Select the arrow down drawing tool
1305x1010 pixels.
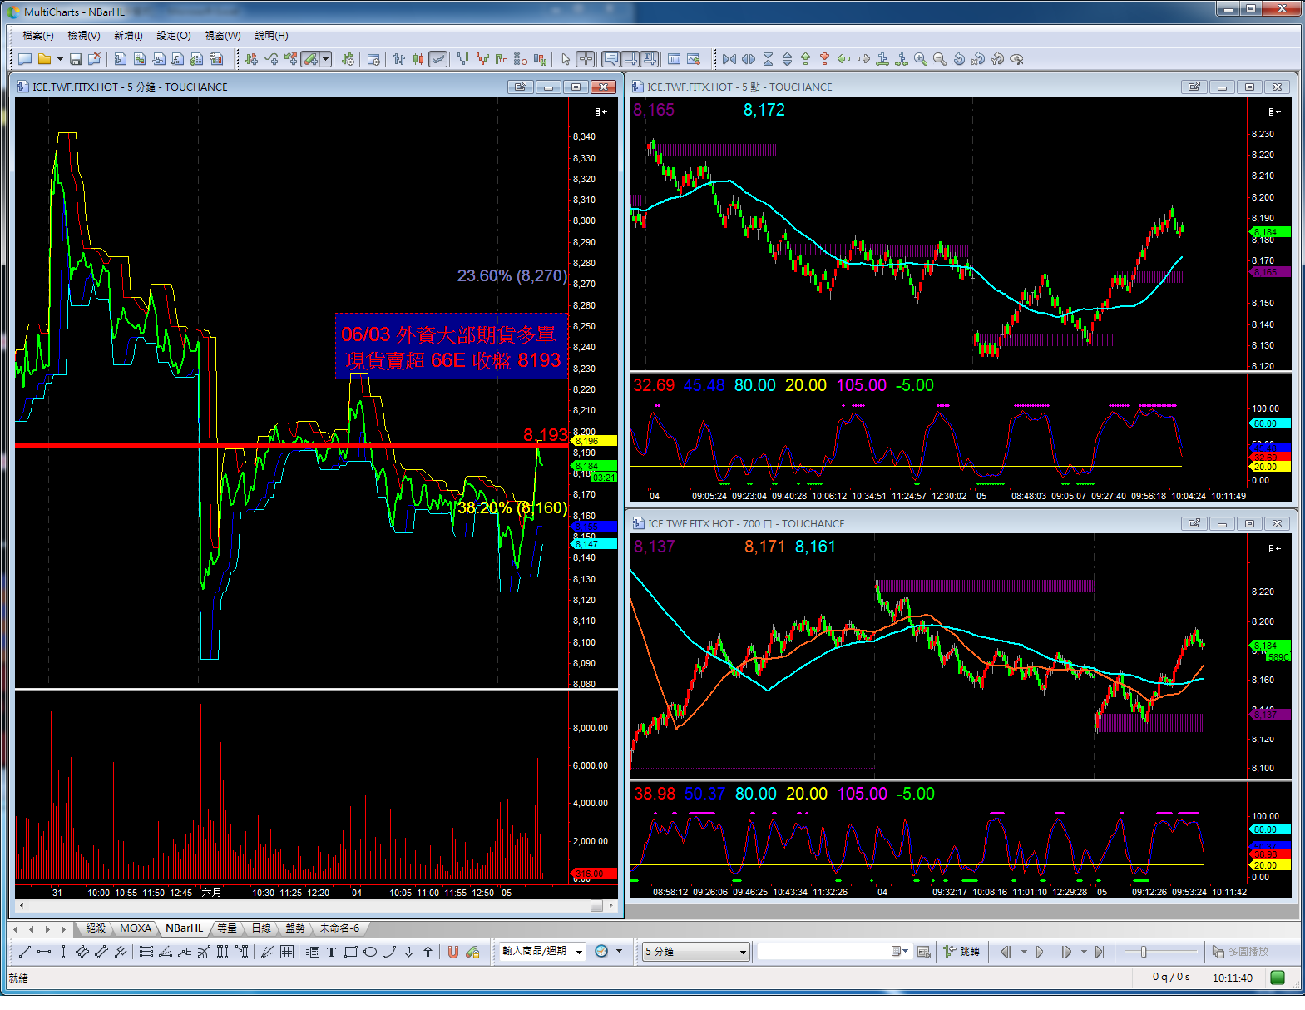[x=408, y=952]
